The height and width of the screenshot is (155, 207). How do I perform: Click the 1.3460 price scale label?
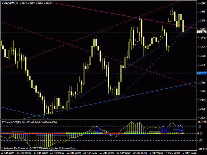pos(202,3)
